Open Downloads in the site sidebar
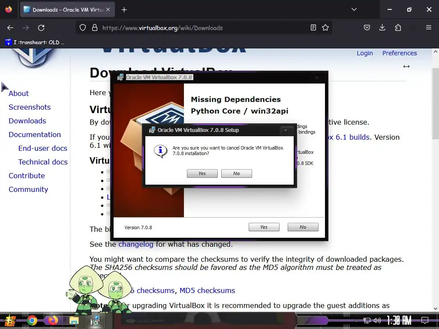 [27, 121]
